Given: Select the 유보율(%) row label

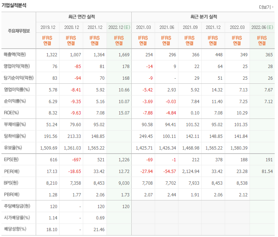Looking at the screenshot, I should pos(13,148).
